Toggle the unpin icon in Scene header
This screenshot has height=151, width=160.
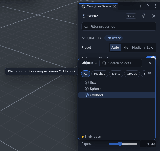pyautogui.click(x=143, y=16)
